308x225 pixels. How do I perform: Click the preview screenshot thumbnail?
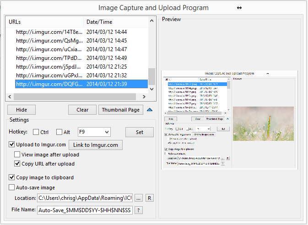[229, 120]
